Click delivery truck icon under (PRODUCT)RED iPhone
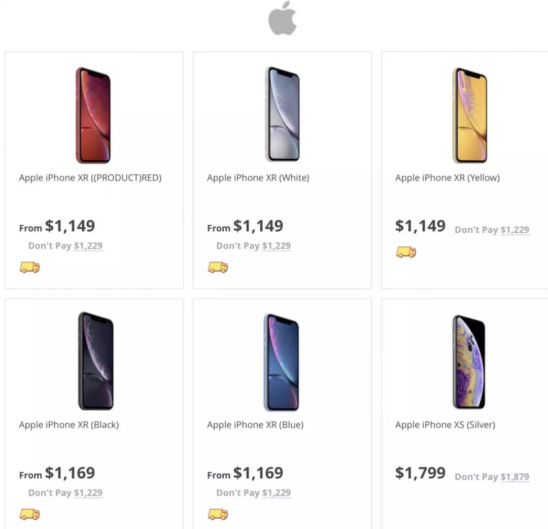Viewport: 548px width, 529px height. coord(30,267)
